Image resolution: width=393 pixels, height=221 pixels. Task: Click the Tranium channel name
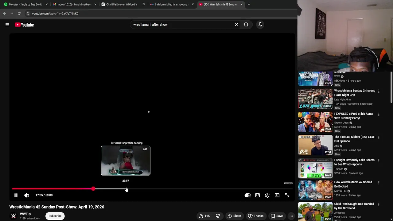tap(339, 169)
